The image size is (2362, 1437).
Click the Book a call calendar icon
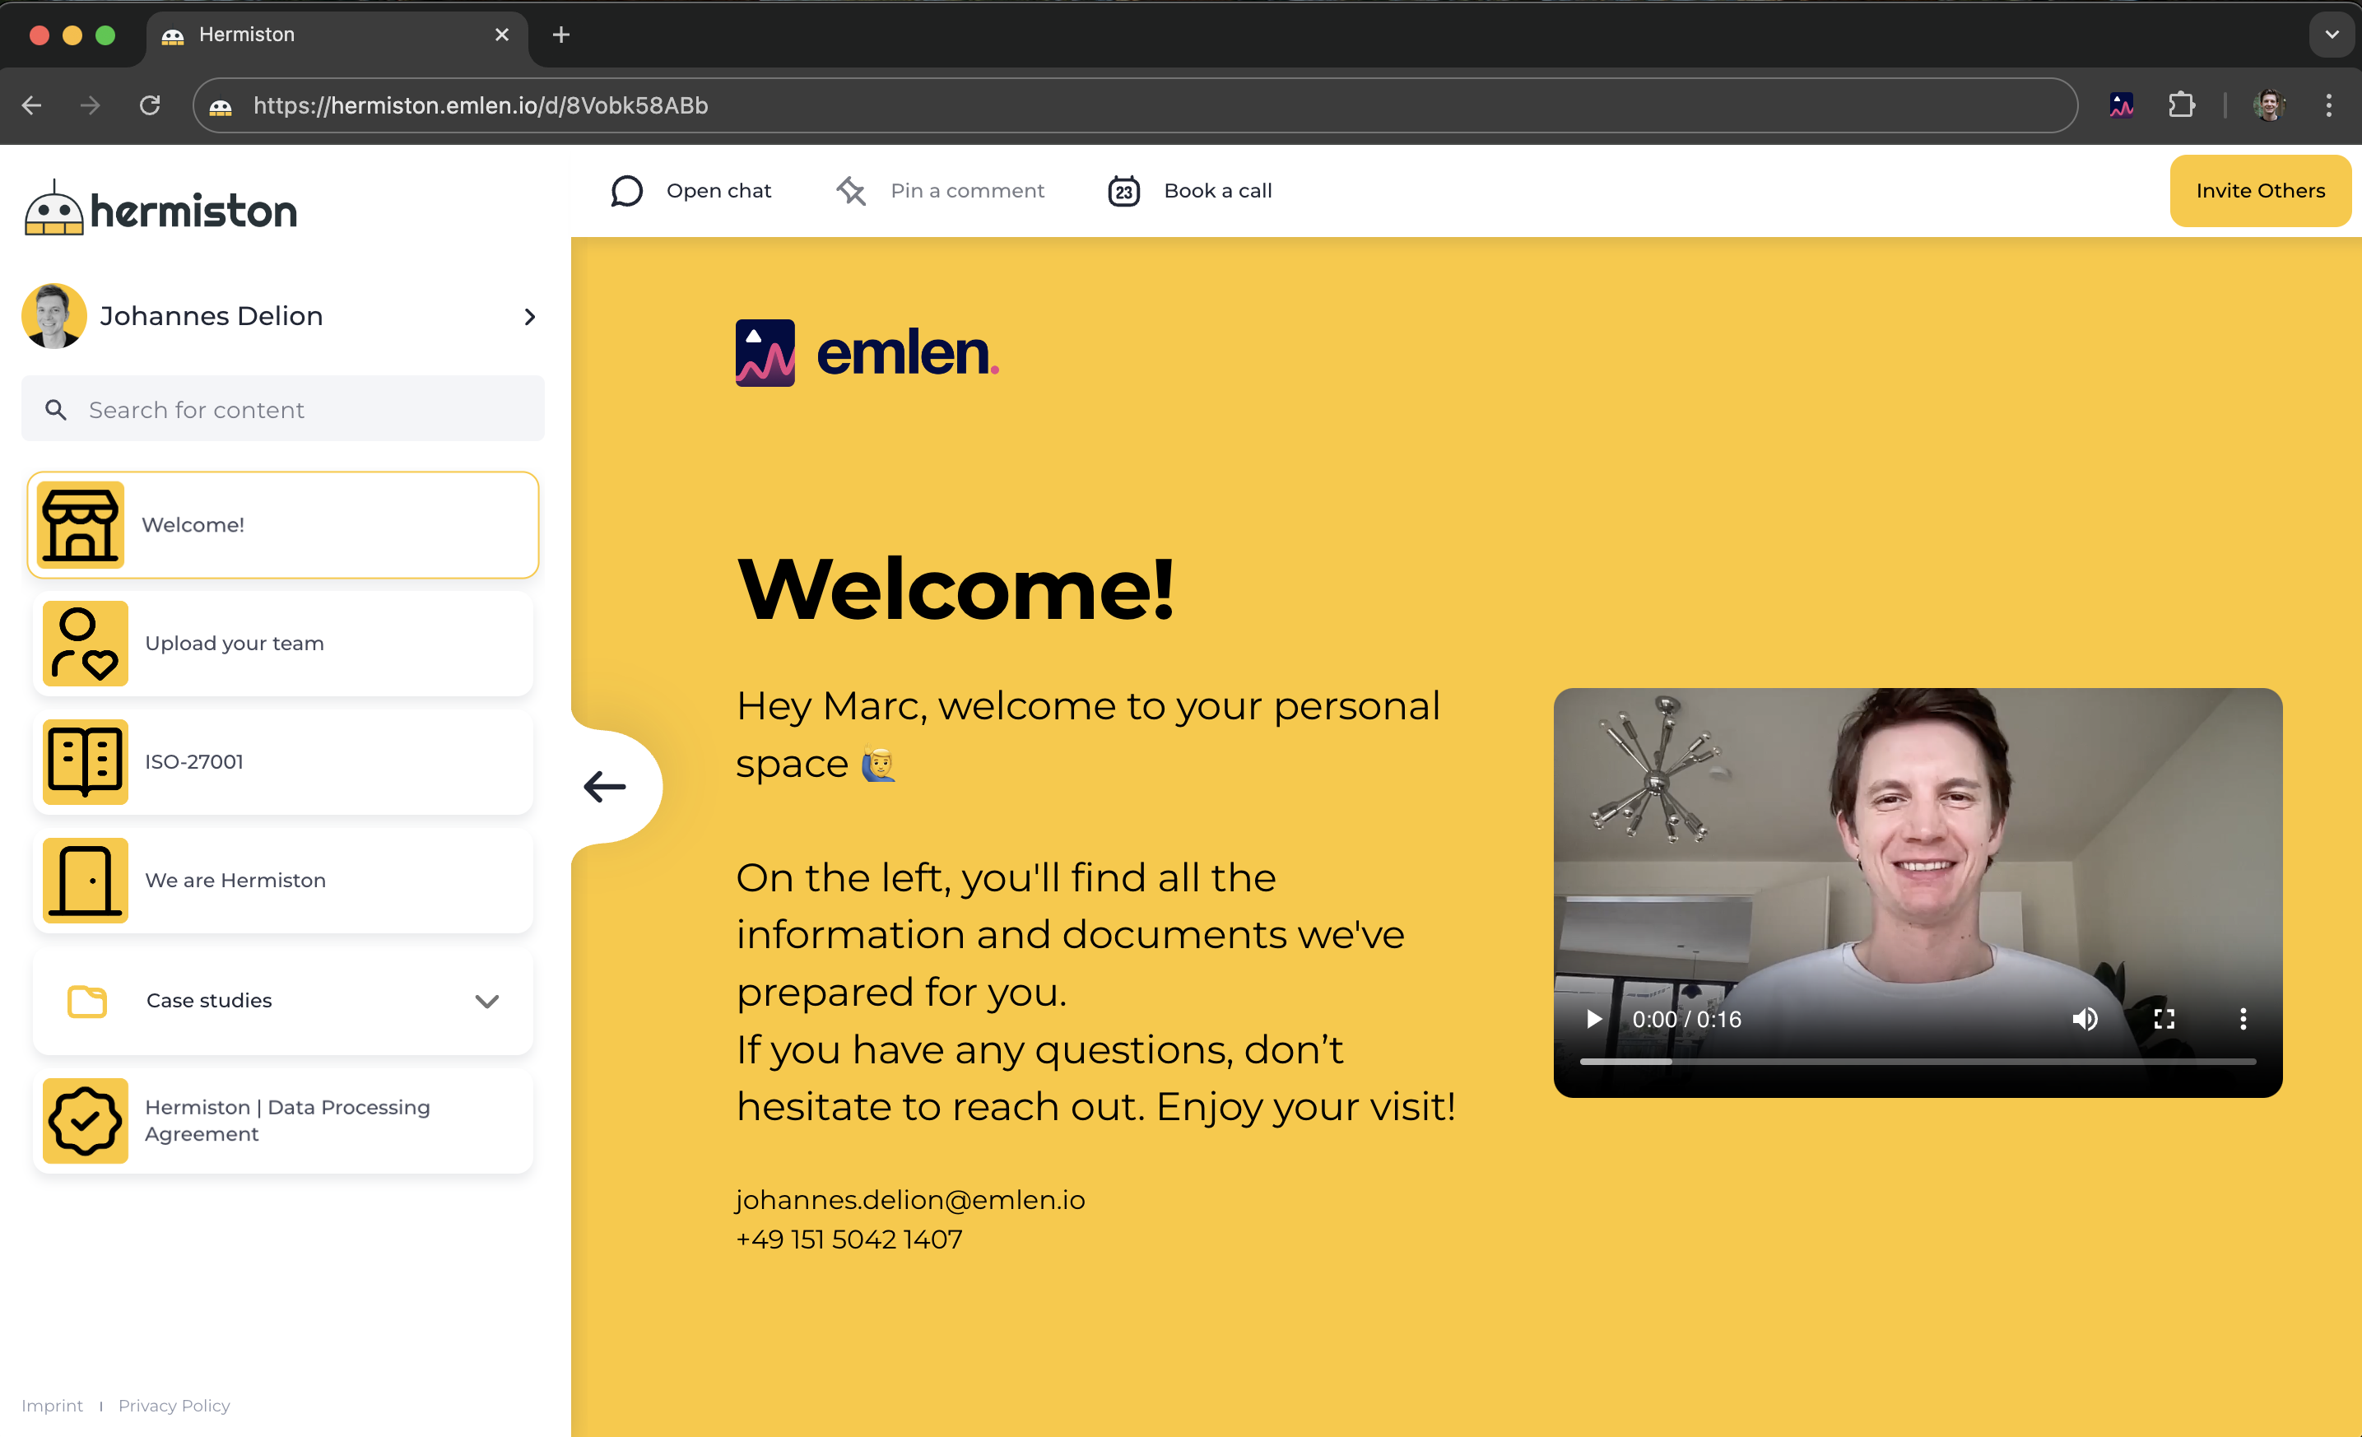tap(1123, 191)
